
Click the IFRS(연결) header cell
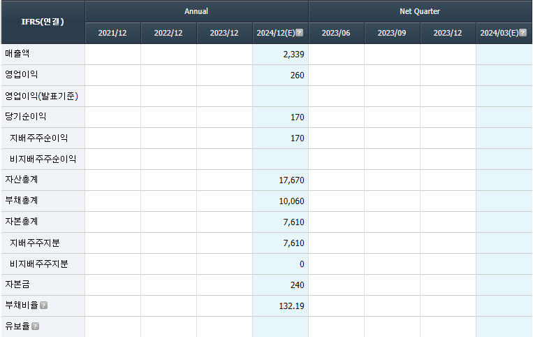(x=43, y=22)
